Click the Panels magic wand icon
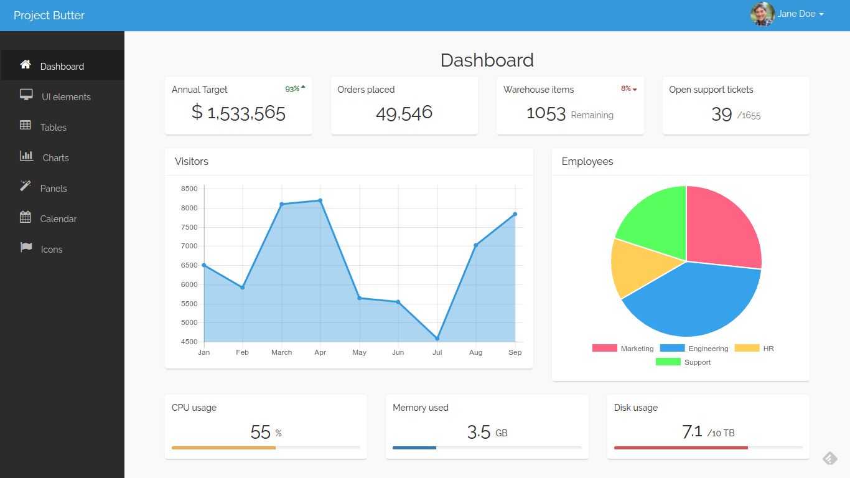850x478 pixels. pos(26,186)
